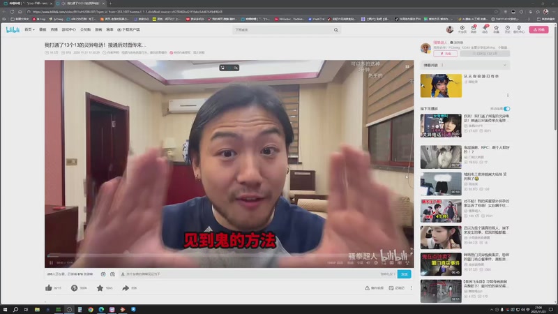Open the 直播 navigation item
Viewport: 558px width, 314px height.
(54, 29)
